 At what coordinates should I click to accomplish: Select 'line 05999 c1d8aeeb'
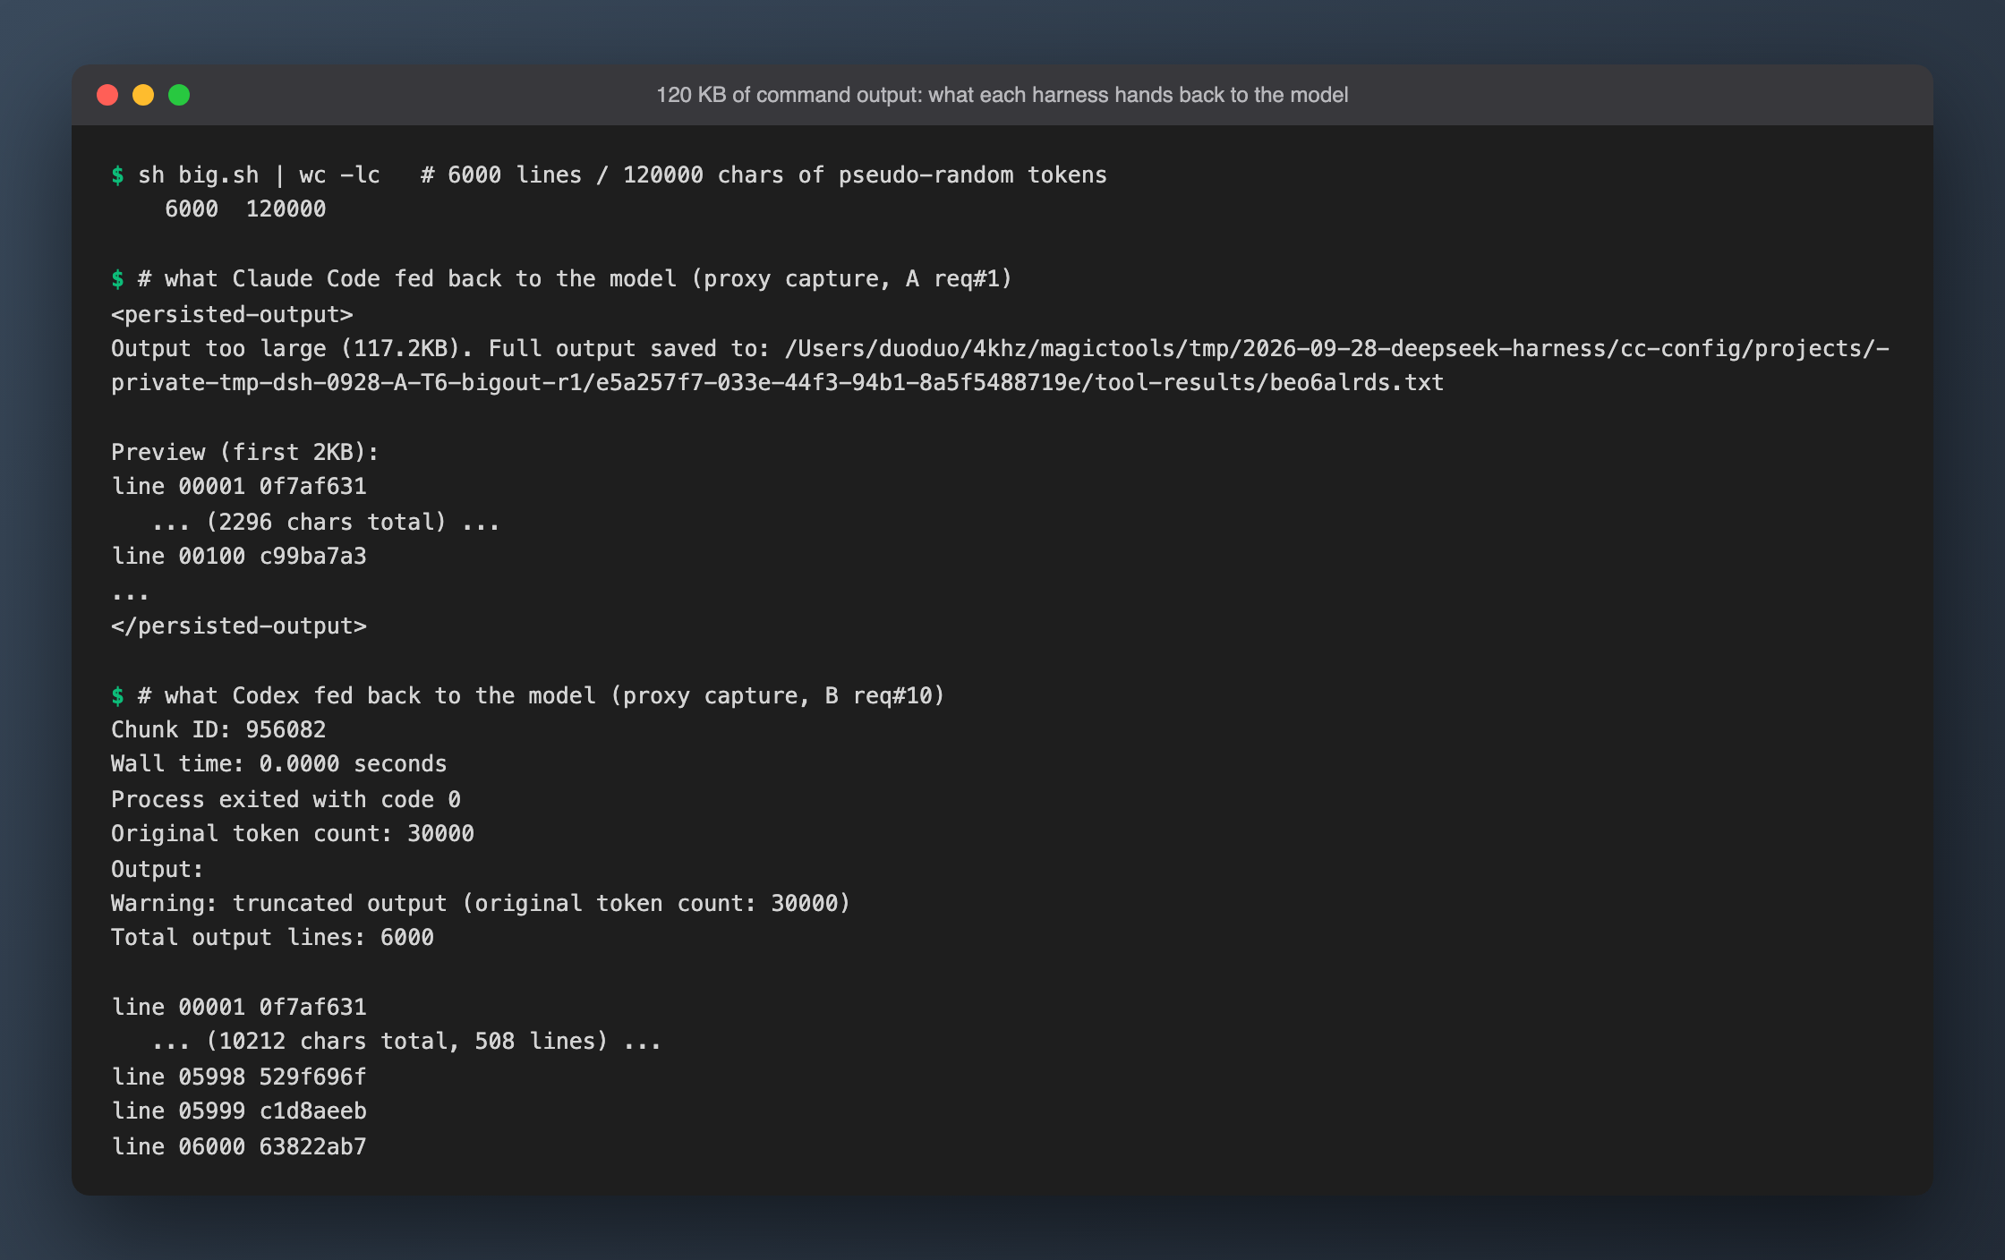click(x=239, y=1111)
